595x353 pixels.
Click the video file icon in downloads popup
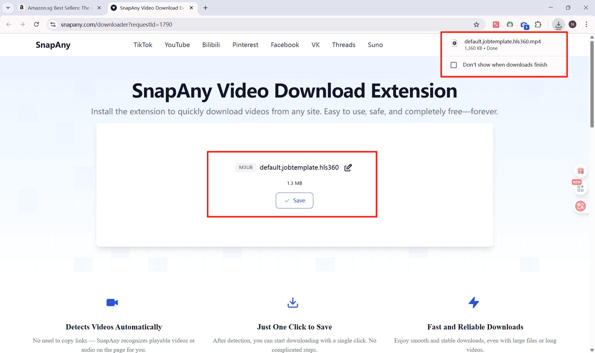[454, 43]
